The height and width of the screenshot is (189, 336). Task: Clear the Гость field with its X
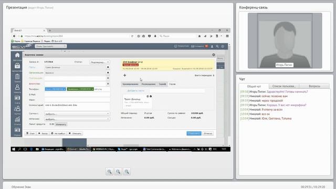108,67
